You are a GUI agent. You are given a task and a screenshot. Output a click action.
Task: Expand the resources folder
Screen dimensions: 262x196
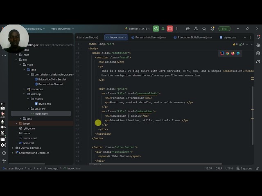(24, 89)
